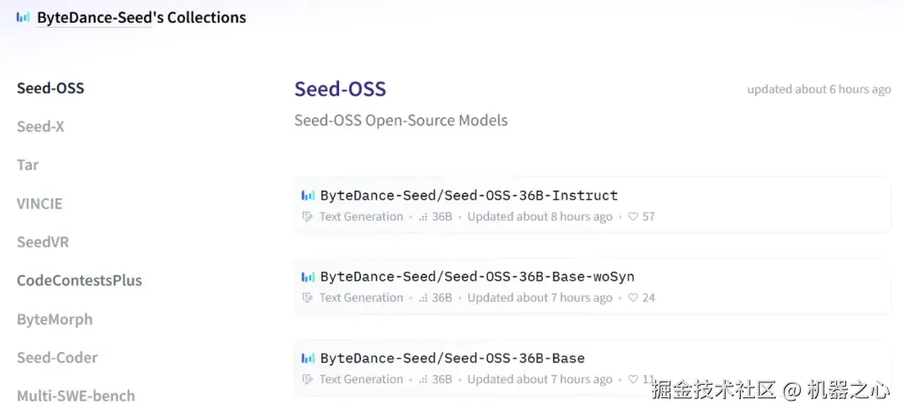The width and height of the screenshot is (904, 415).
Task: Open the Seed-X collection
Action: [40, 126]
